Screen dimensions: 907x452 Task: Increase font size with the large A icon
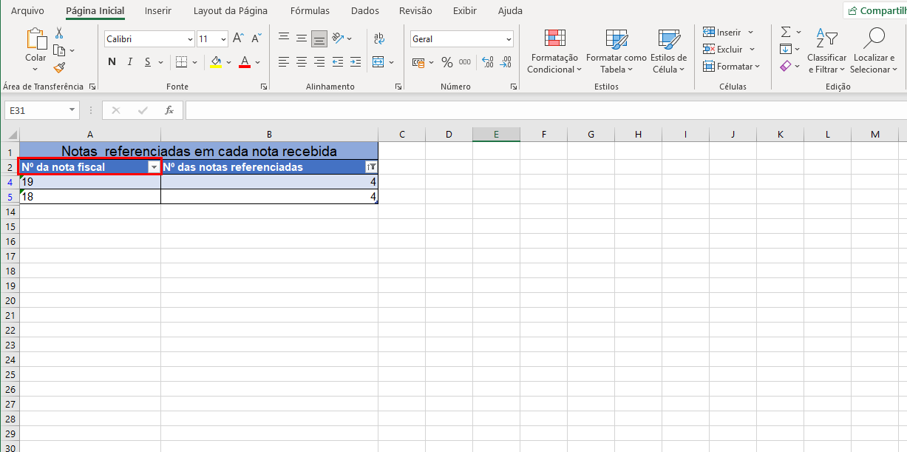pos(238,38)
